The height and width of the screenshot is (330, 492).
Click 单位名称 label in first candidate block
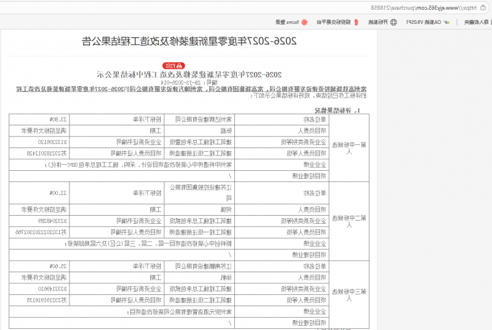[315, 119]
